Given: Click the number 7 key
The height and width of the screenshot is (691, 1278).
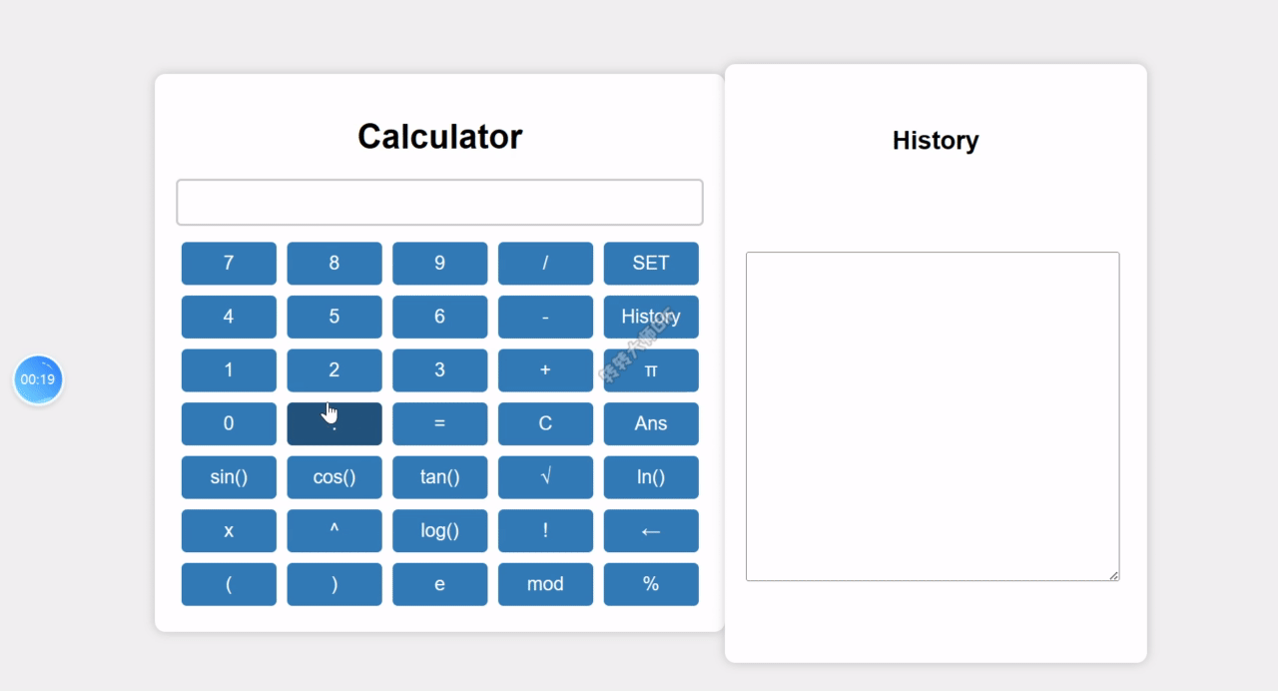Looking at the screenshot, I should coord(229,263).
